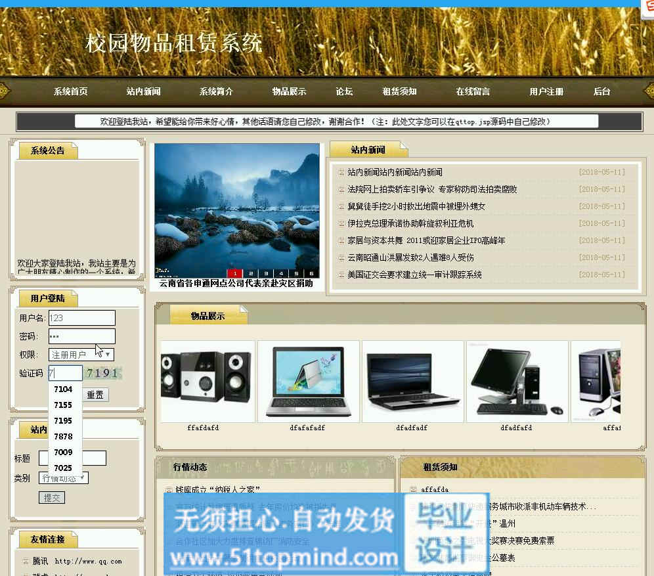Viewport: 654px width, 576px height.
Task: Open the 论坛 nav item
Action: point(345,91)
